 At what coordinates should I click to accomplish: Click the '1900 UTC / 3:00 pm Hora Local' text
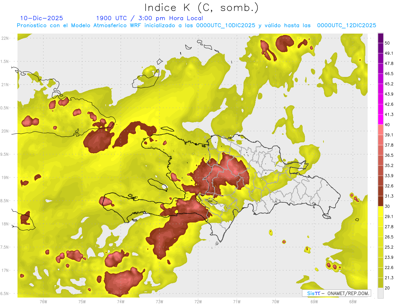[x=149, y=18]
